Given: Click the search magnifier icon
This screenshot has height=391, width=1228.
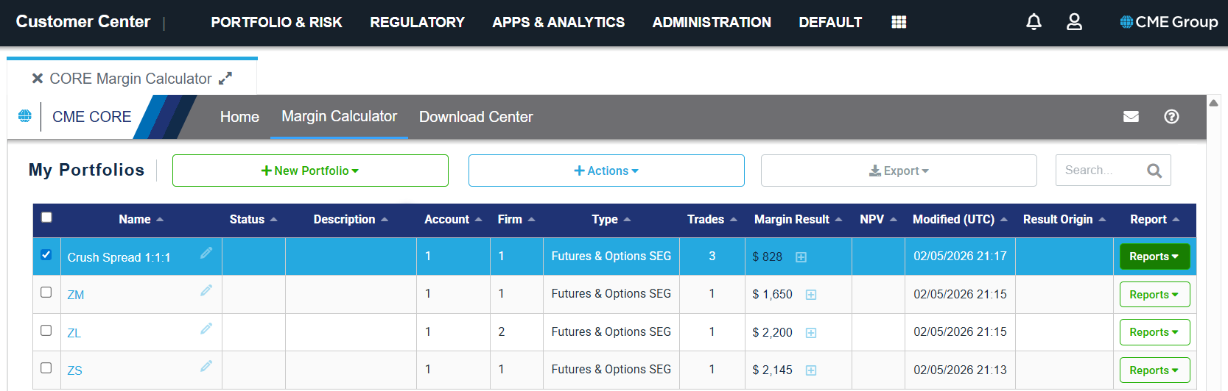Looking at the screenshot, I should (1154, 171).
